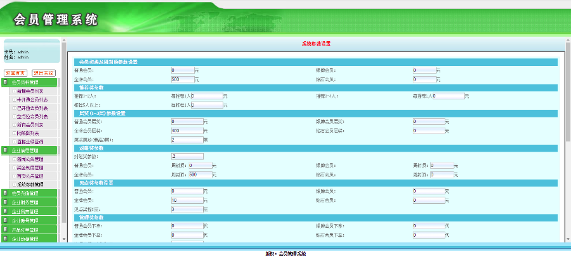Screen dimensions: 571x257
Task: Collapse the 会员资料管理 menu section
Action: tap(29, 82)
